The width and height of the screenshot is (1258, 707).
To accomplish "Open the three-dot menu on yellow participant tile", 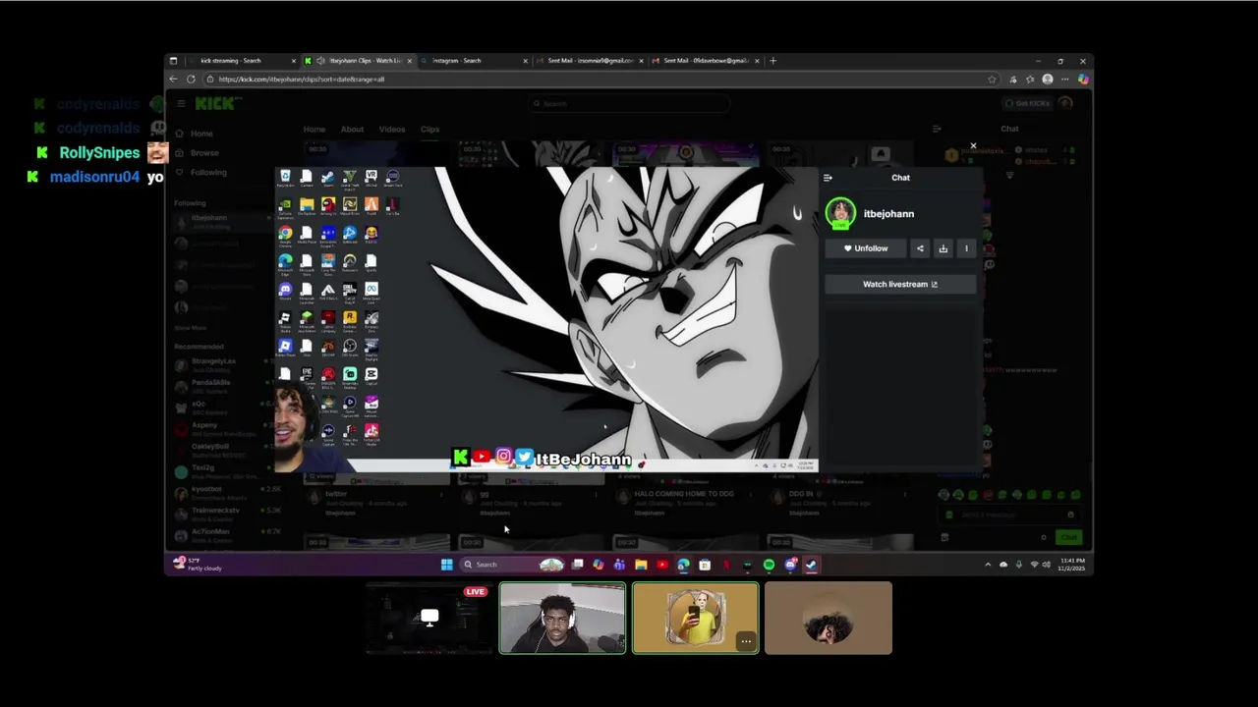I will (x=746, y=642).
